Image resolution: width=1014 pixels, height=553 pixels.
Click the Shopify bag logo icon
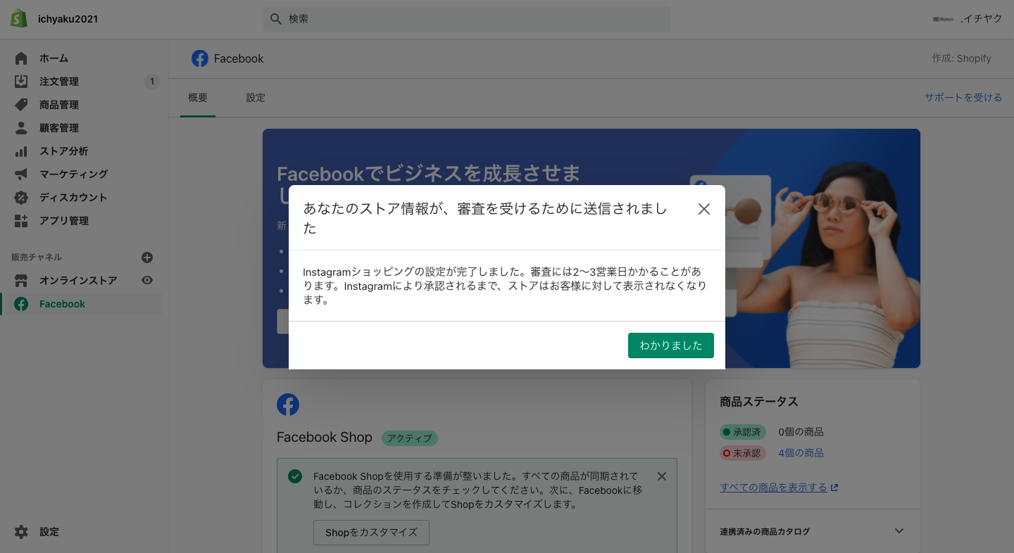[x=19, y=18]
